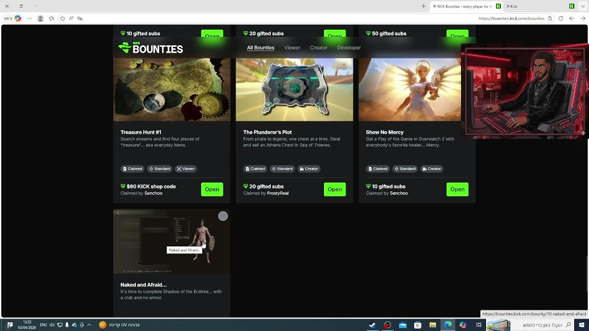
Task: Click the Mercy artwork thumbnail
Action: pos(410,90)
